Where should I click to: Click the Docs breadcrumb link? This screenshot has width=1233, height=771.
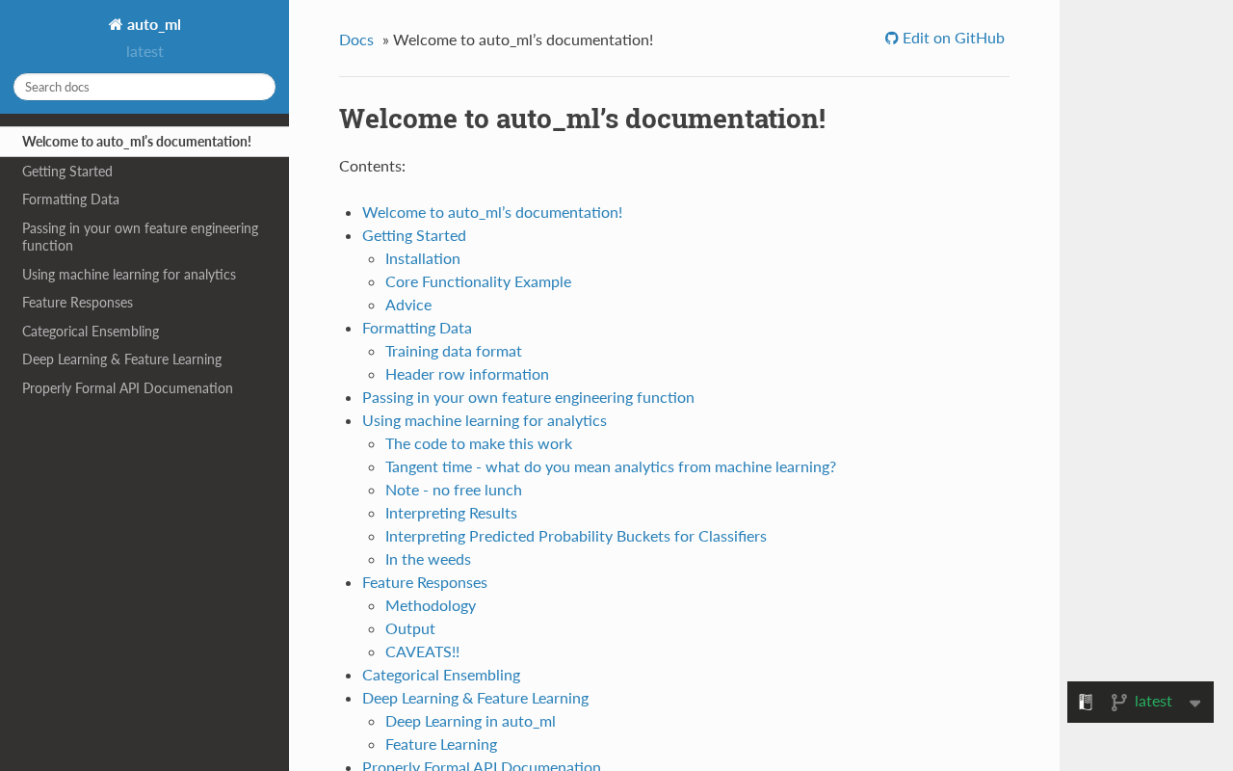pos(356,40)
